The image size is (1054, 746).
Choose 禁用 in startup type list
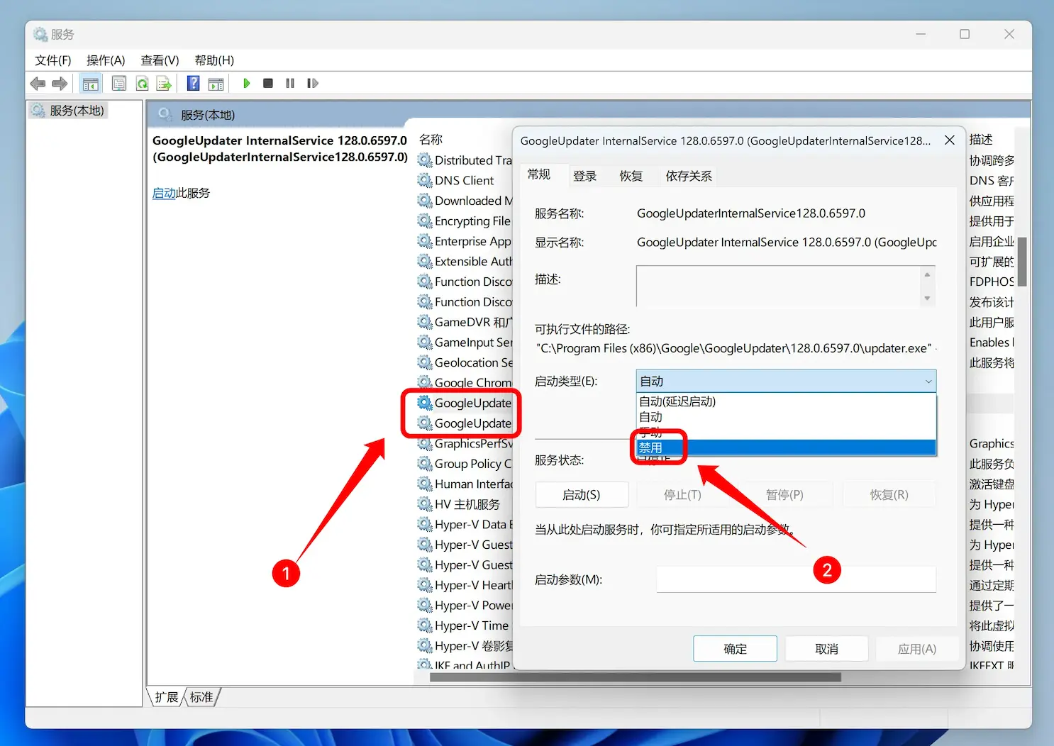click(x=786, y=447)
